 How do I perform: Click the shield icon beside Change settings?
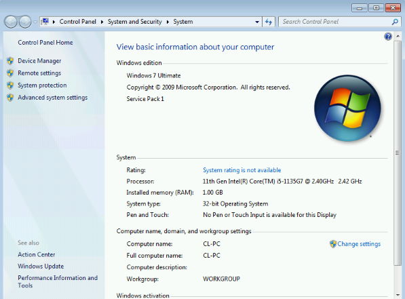(333, 244)
